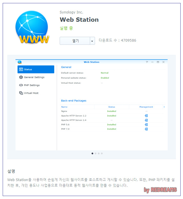This screenshot has width=183, height=199.
Task: Open Web Station with the 열기 button
Action: [x=75, y=41]
